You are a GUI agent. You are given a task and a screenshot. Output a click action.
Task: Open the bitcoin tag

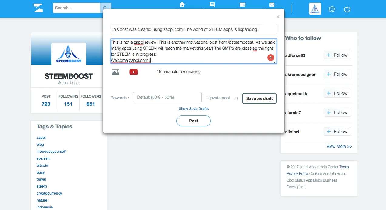pos(42,165)
